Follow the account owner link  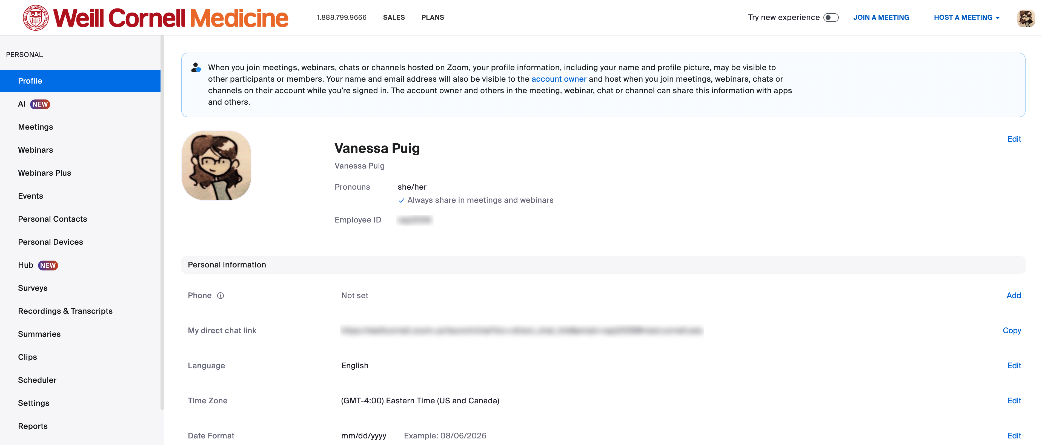(559, 79)
